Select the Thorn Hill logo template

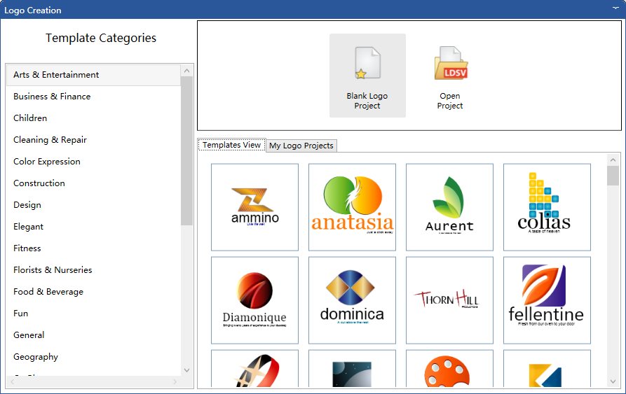click(449, 300)
